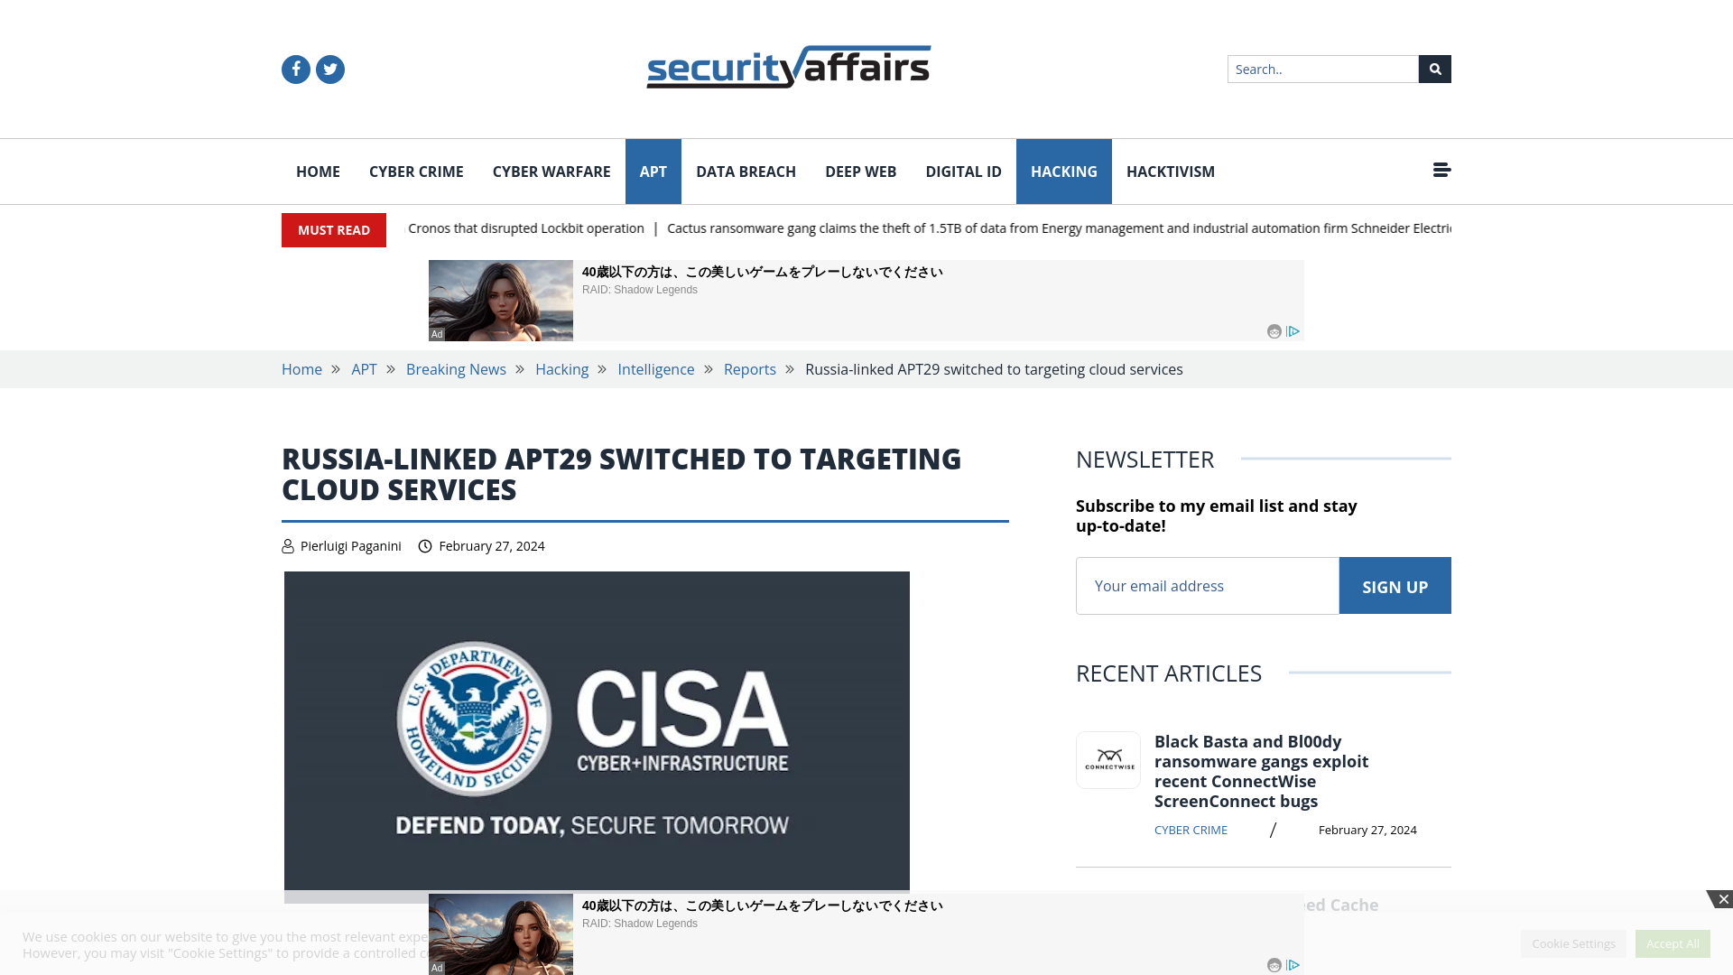Expand the breadcrumb Intelligence section
The height and width of the screenshot is (975, 1733).
(x=656, y=369)
